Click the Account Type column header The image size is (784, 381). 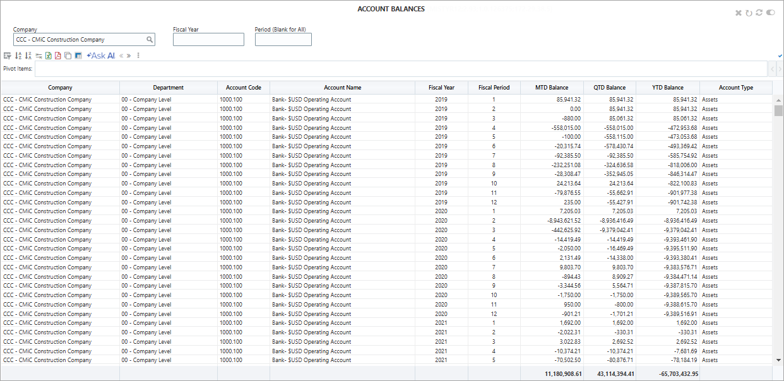point(736,88)
